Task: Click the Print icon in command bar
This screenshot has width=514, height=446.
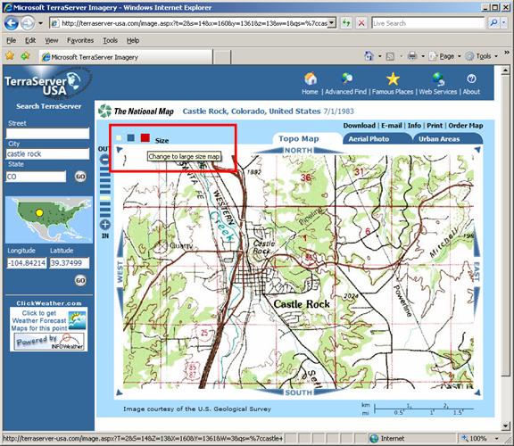Action: click(412, 56)
